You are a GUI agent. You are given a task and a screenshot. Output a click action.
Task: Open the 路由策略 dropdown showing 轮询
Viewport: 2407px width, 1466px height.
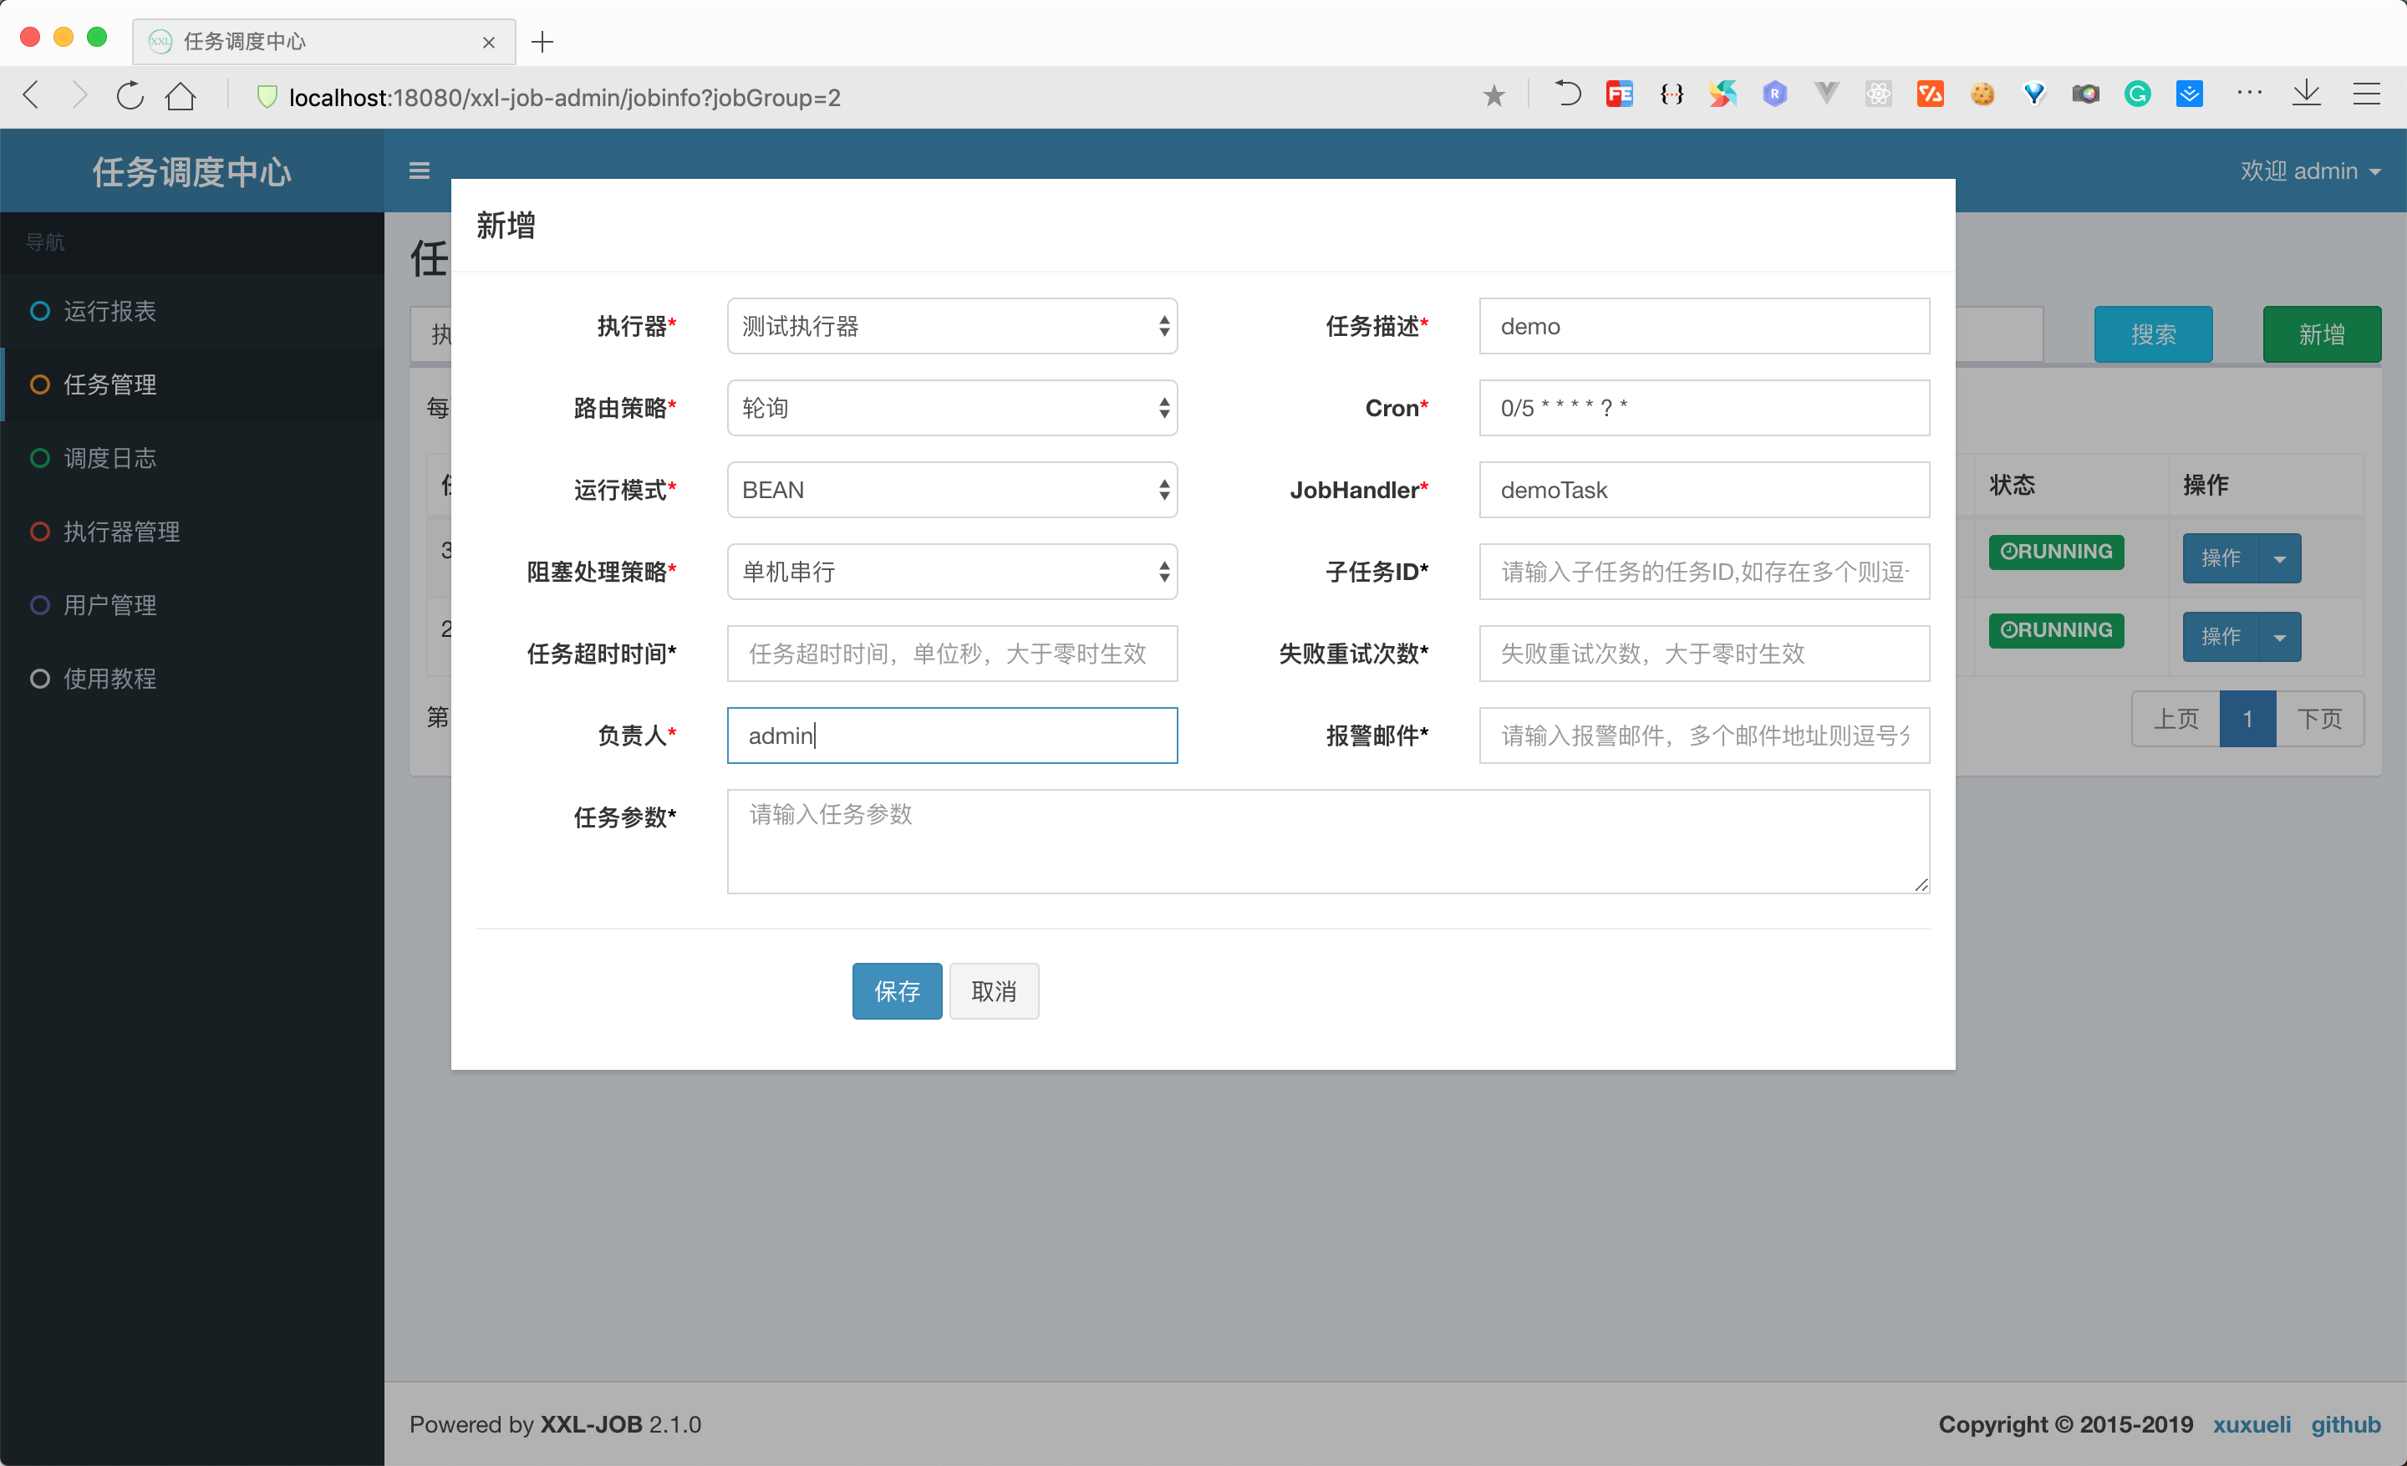tap(951, 408)
